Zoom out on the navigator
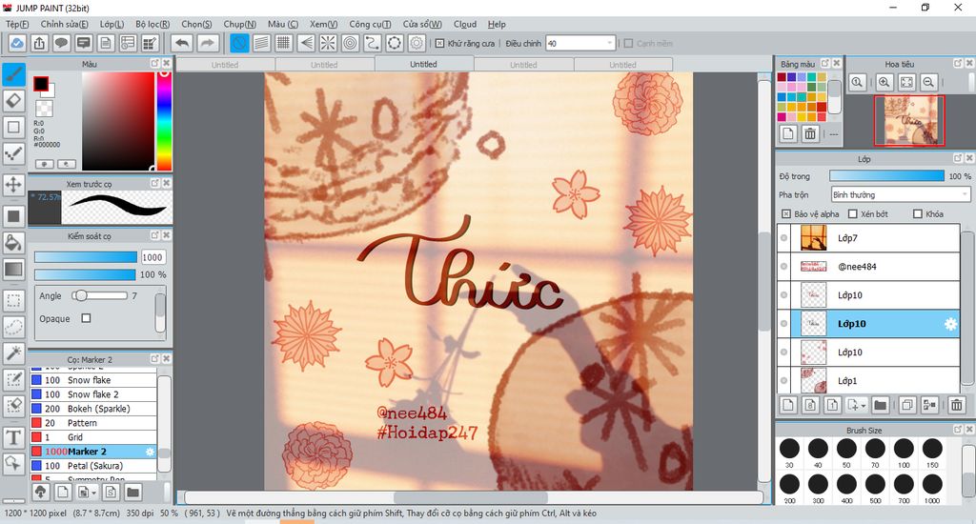This screenshot has width=976, height=524. coord(928,82)
